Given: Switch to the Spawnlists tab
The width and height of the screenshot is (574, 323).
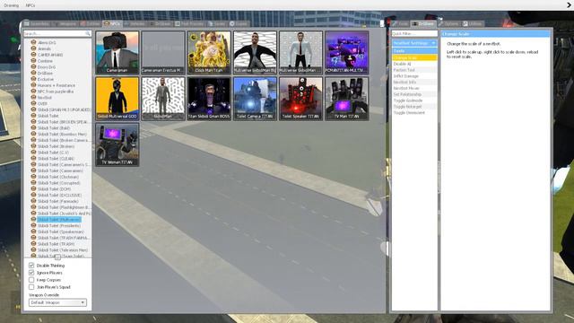Looking at the screenshot, I should point(36,24).
